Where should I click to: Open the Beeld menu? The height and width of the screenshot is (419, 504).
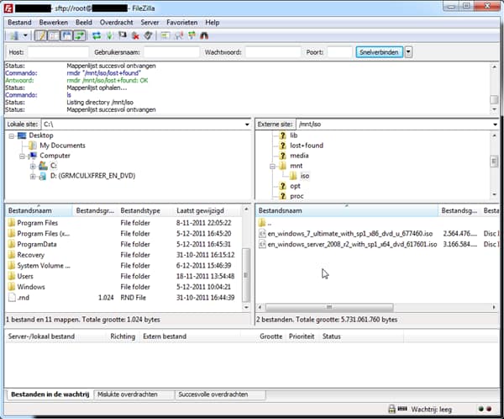84,23
